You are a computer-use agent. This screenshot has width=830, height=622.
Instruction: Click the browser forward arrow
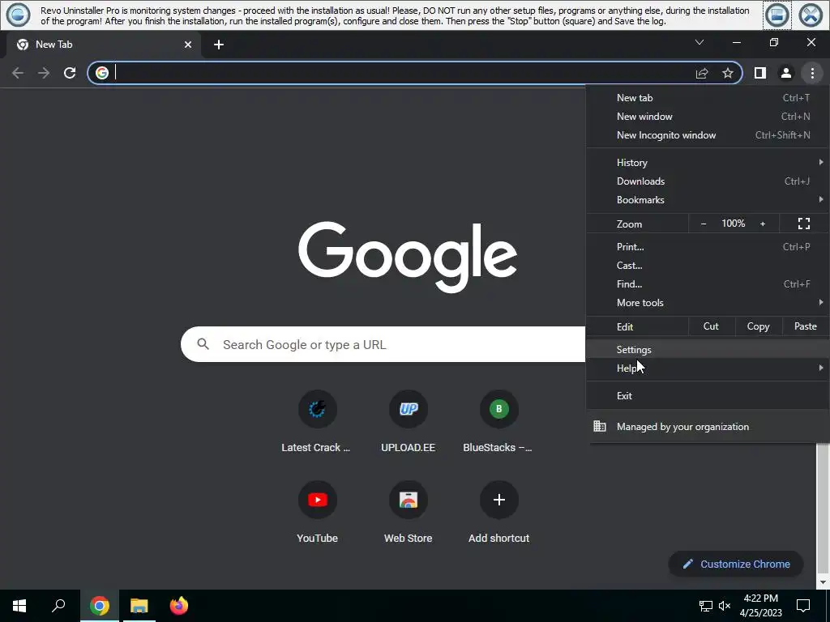tap(44, 73)
